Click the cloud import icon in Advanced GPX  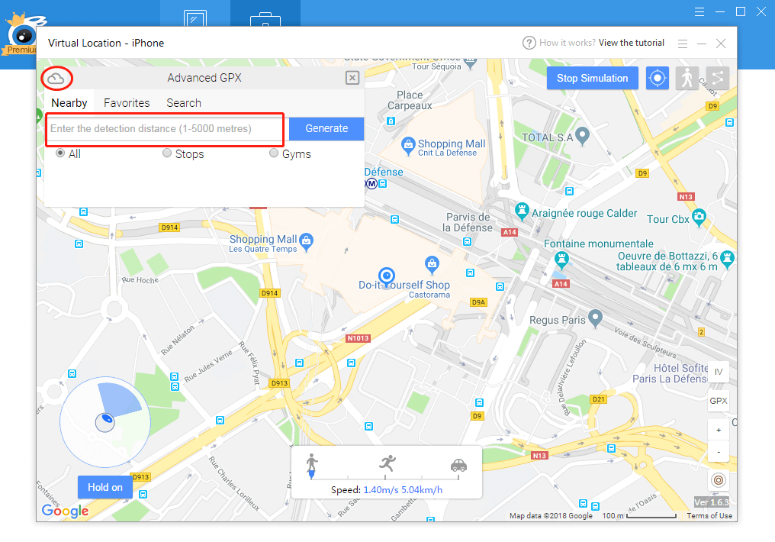tap(56, 78)
